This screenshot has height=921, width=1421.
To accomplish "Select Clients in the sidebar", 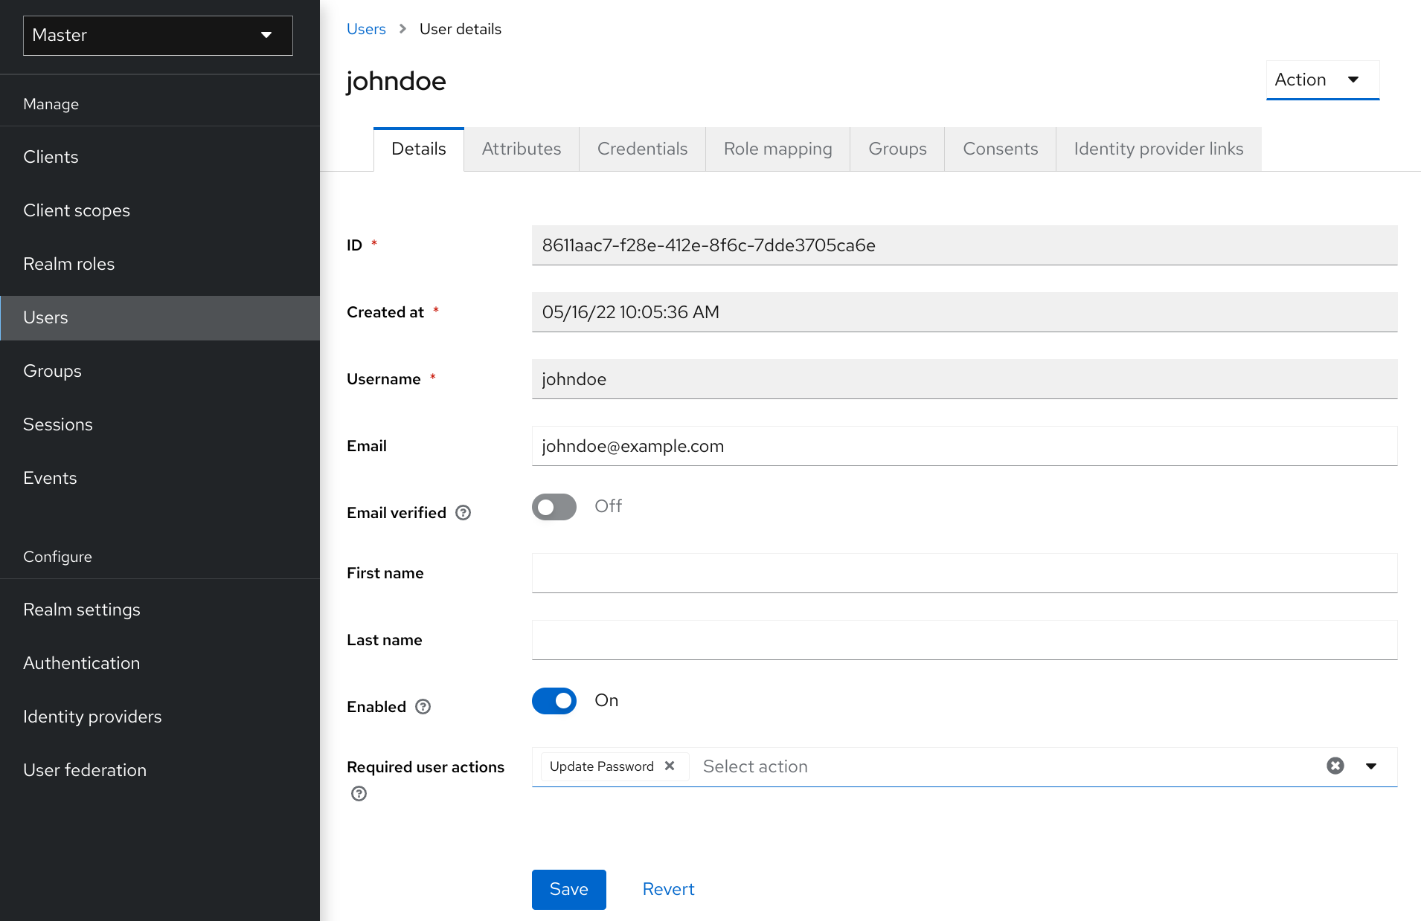I will click(51, 157).
